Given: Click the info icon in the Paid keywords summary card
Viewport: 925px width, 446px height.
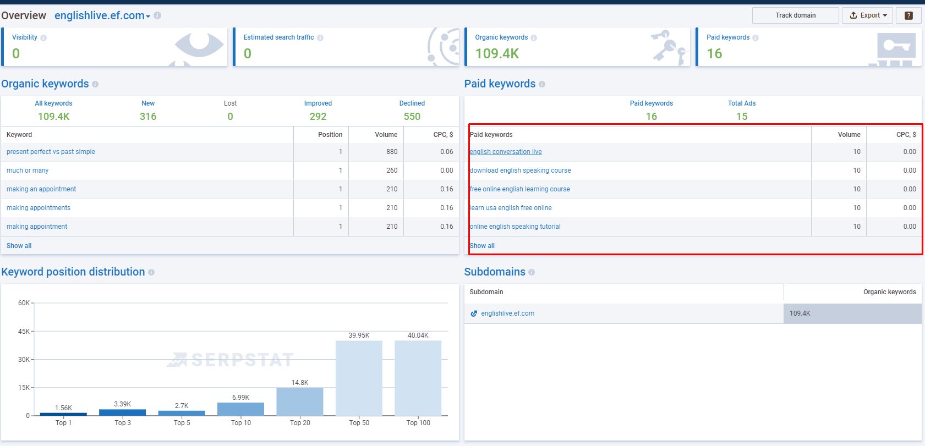Looking at the screenshot, I should click(756, 38).
